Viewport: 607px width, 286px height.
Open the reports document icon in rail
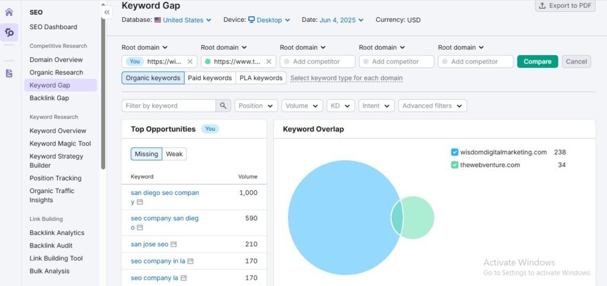[x=9, y=73]
